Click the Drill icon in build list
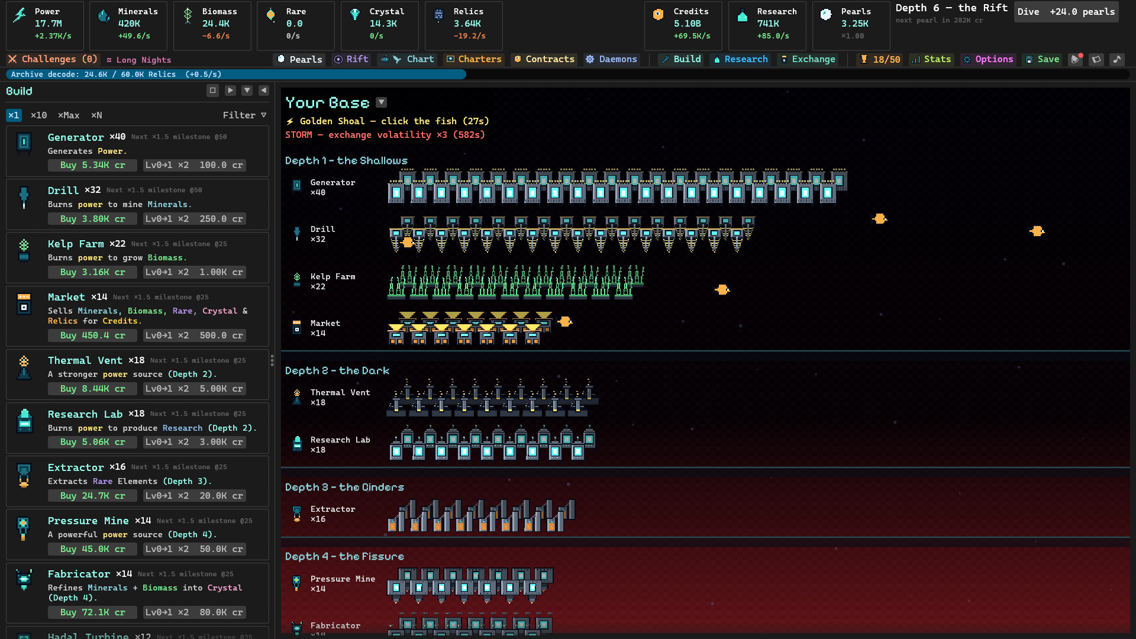Viewport: 1136px width, 639px height. 24,196
